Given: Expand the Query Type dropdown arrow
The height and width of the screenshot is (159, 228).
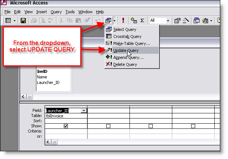Looking at the screenshot, I should 114,21.
